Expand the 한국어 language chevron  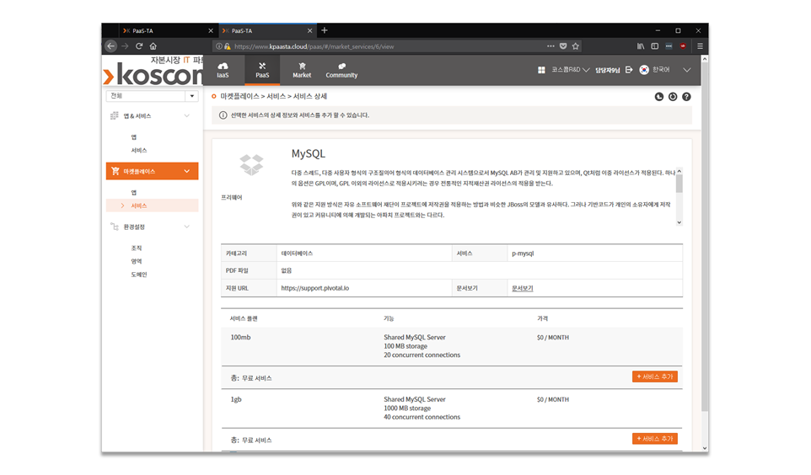coord(687,70)
